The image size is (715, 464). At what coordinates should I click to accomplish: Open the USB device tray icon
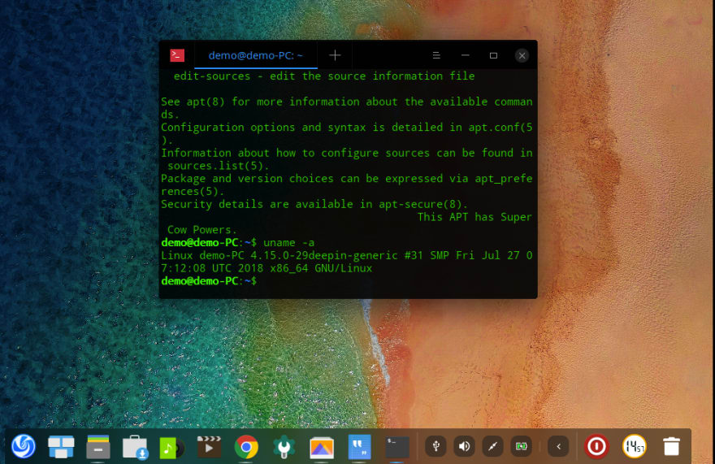(x=436, y=446)
